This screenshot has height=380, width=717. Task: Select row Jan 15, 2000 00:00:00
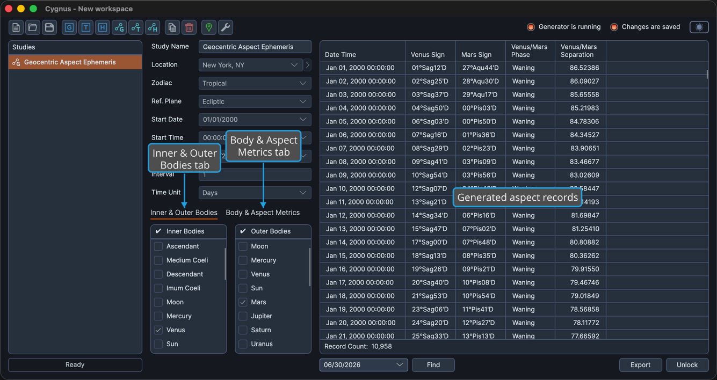514,256
